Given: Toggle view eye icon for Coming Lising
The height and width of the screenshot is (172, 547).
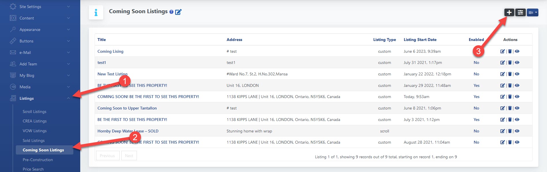Looking at the screenshot, I should 517,51.
